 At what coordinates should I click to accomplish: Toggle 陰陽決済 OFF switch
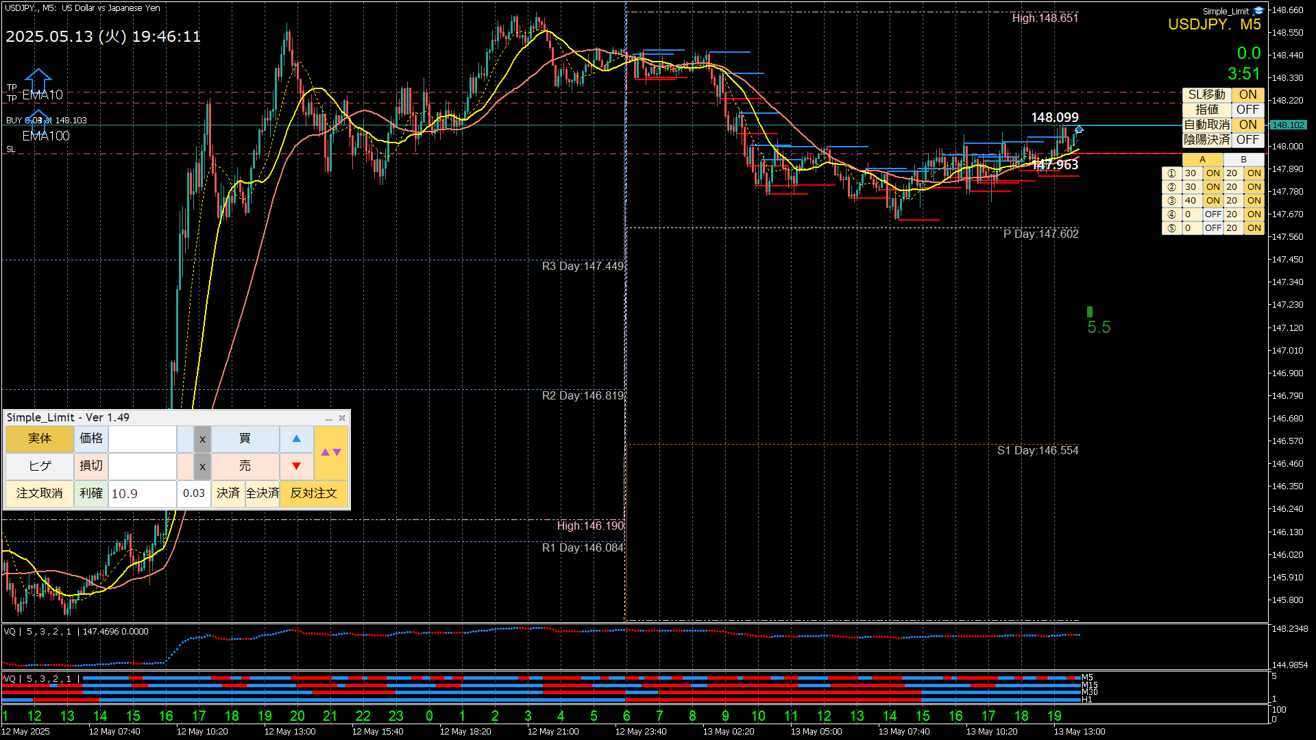(x=1247, y=140)
